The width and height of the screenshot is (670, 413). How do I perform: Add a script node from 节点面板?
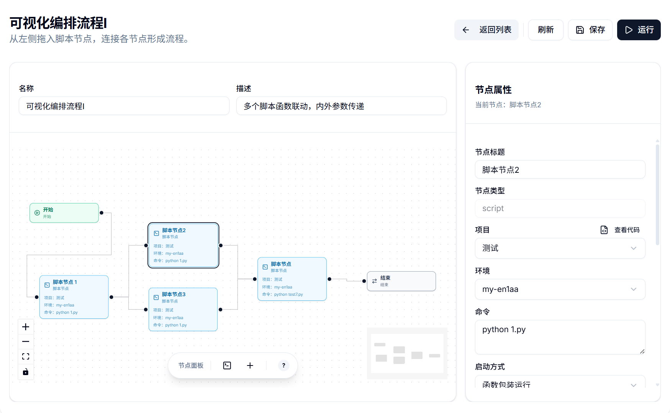[227, 365]
